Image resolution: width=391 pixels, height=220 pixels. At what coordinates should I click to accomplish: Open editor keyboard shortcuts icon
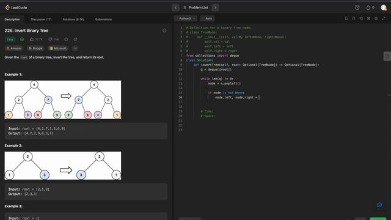[x=368, y=18]
